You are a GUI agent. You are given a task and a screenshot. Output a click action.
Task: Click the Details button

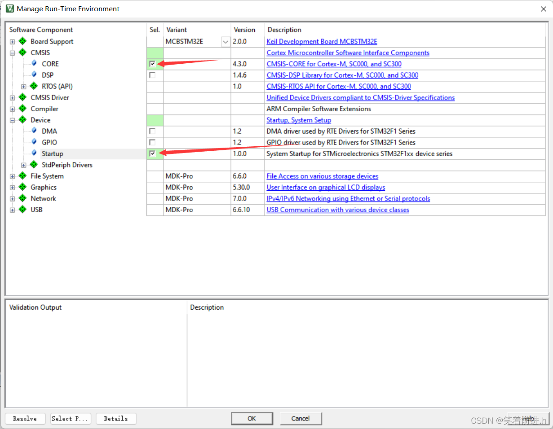click(x=116, y=418)
